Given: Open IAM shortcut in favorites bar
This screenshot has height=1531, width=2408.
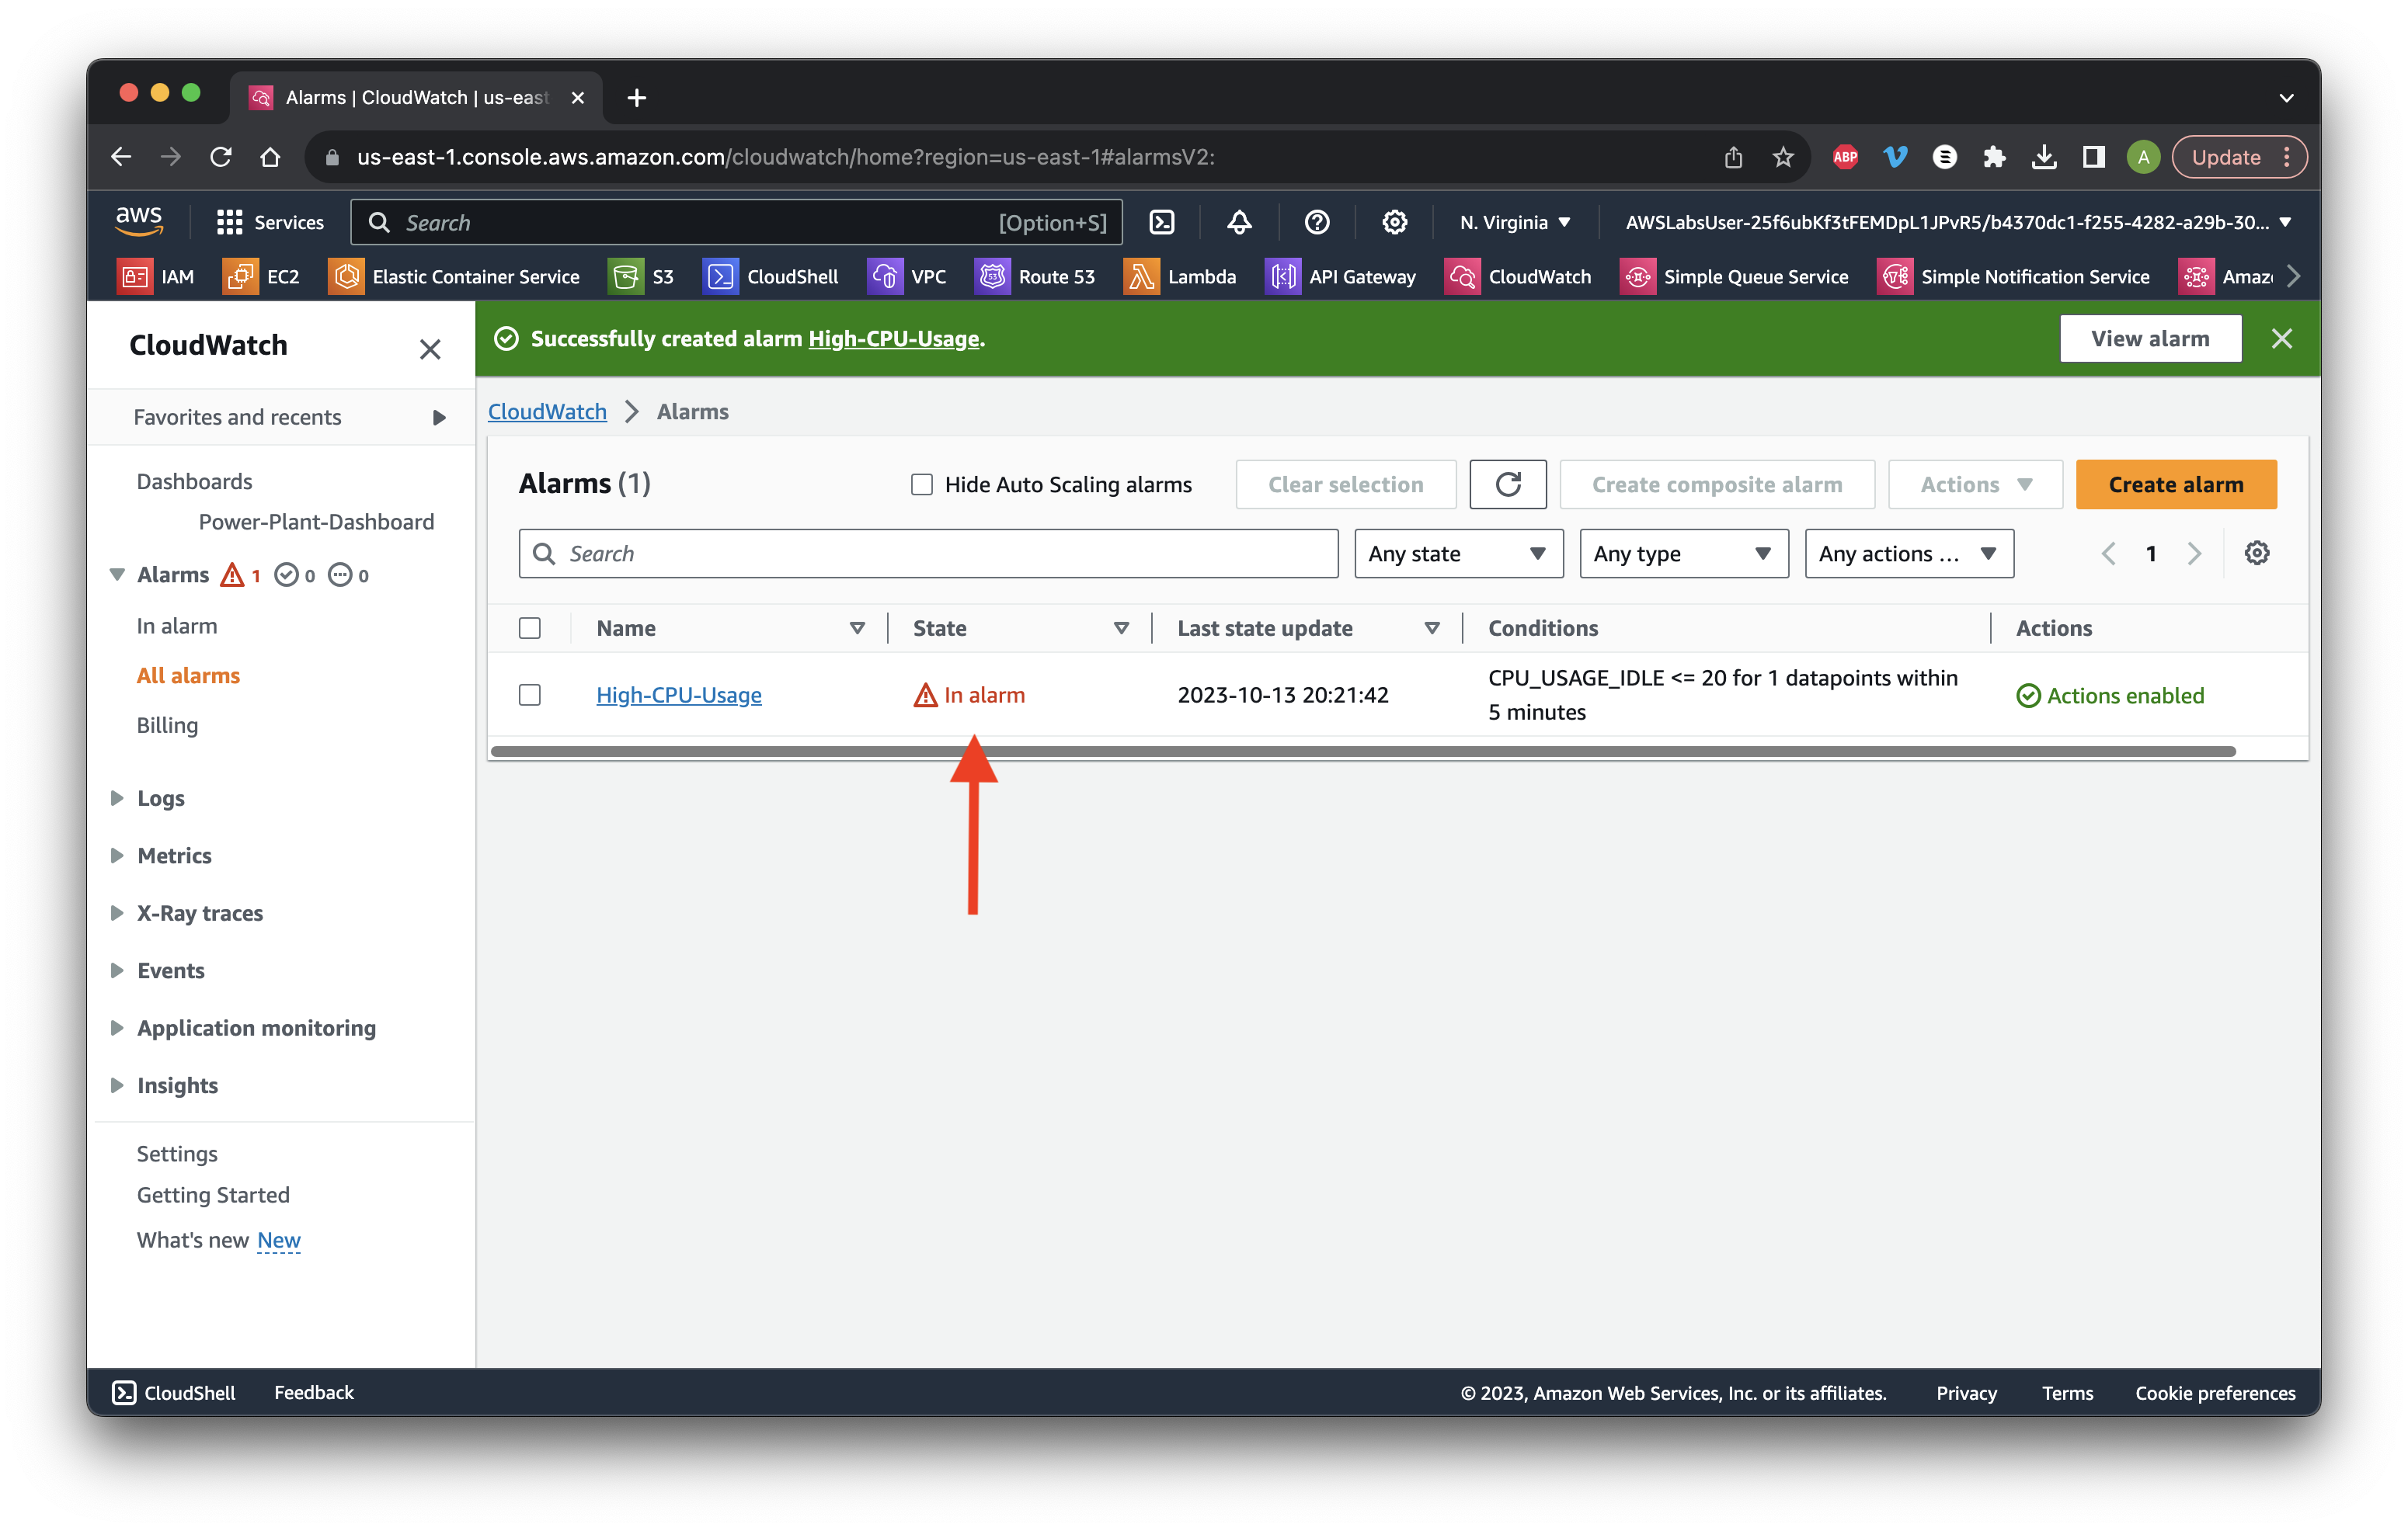Looking at the screenshot, I should point(156,277).
